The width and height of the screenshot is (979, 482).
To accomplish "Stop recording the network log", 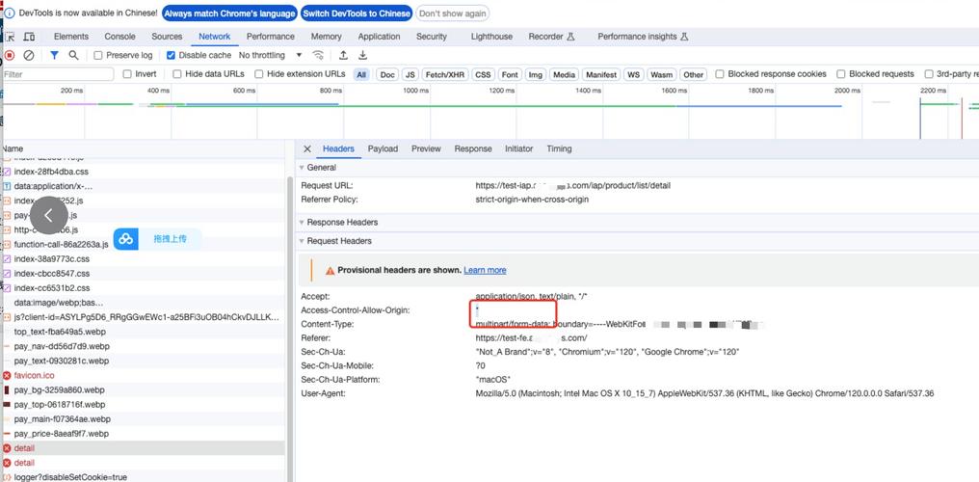I will coord(10,56).
